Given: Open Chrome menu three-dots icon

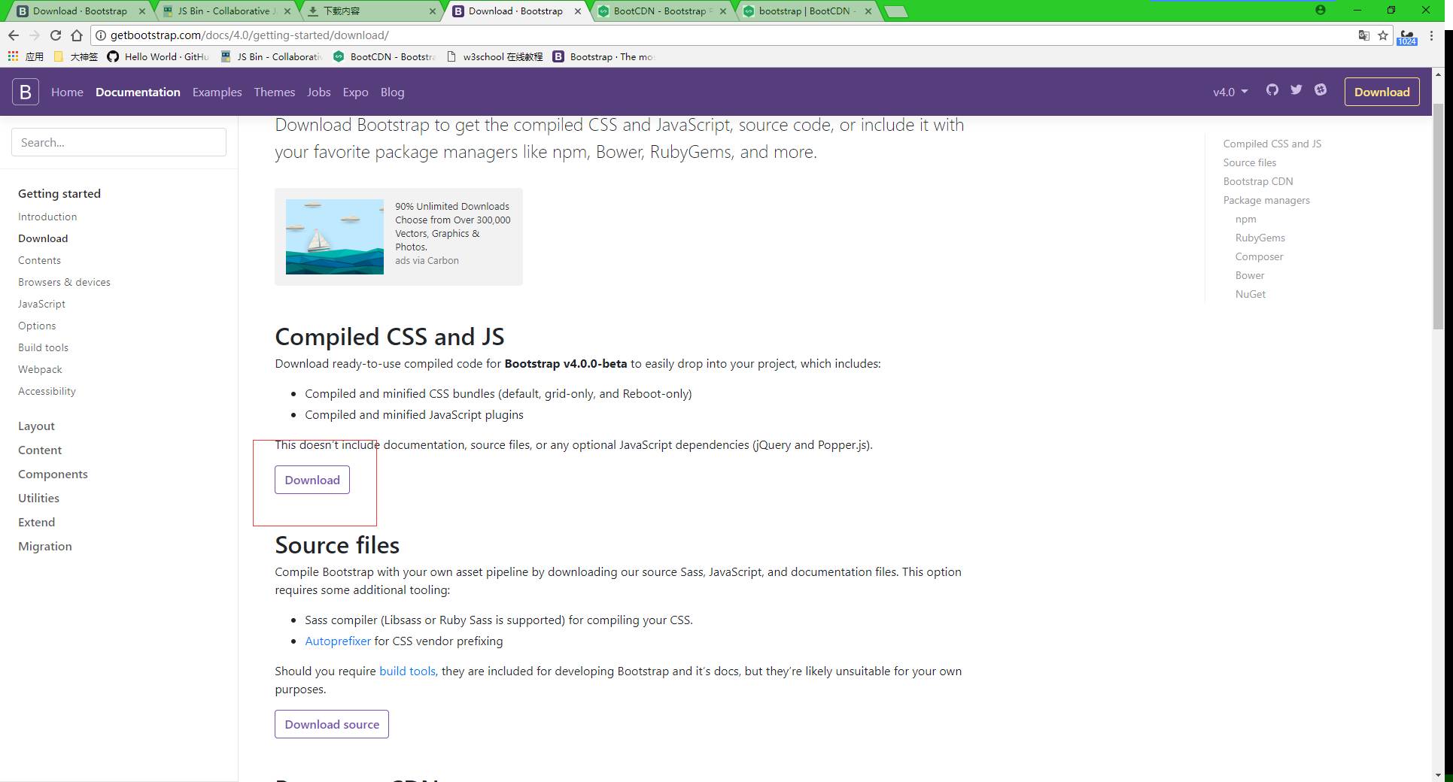Looking at the screenshot, I should click(x=1431, y=35).
